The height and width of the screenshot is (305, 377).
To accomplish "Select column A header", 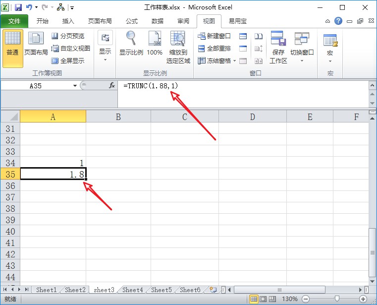I will (53, 117).
